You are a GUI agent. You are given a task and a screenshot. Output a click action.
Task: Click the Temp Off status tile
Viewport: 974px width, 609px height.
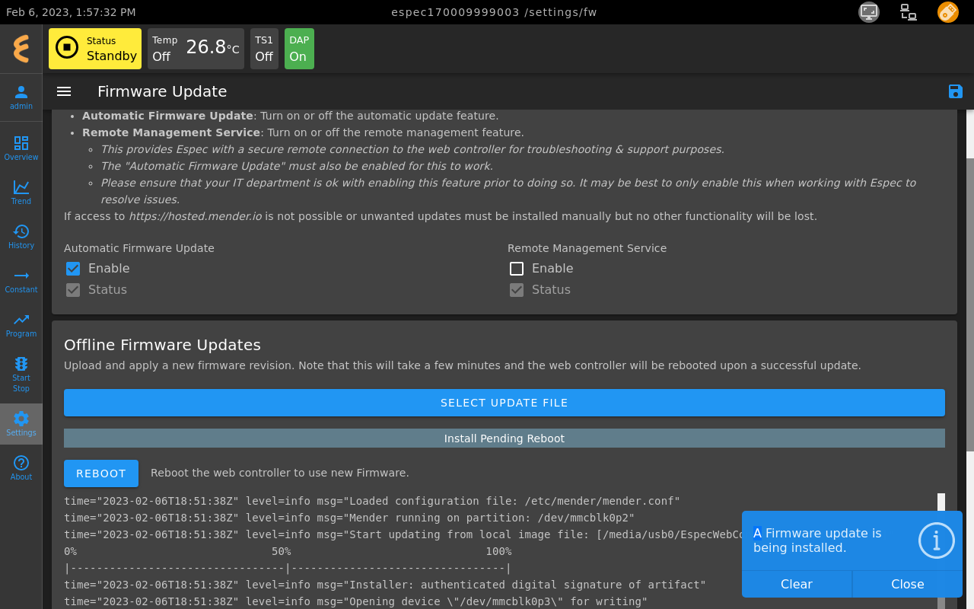coord(196,49)
